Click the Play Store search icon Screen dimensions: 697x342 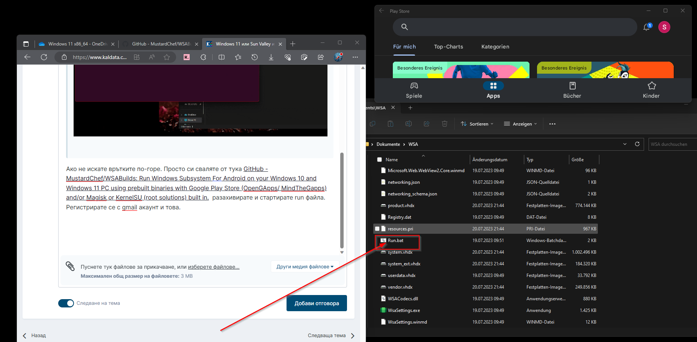coord(404,27)
